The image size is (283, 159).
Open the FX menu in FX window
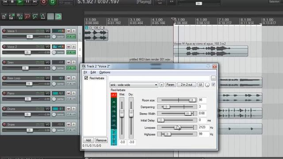85,72
